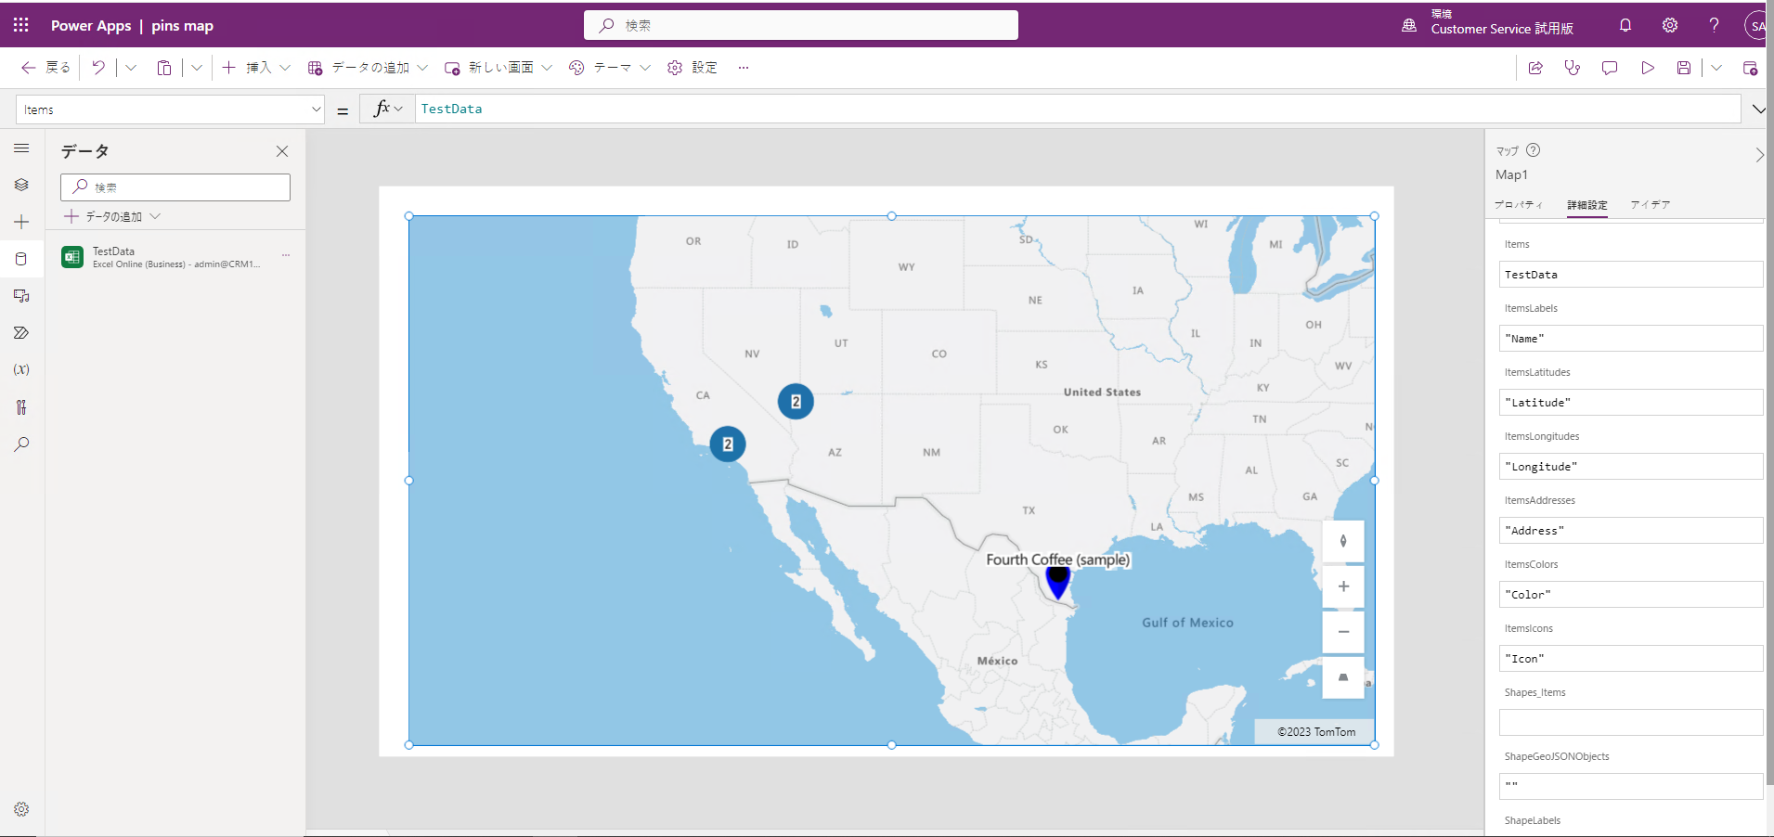Close the データ panel
1774x837 pixels.
click(x=282, y=151)
